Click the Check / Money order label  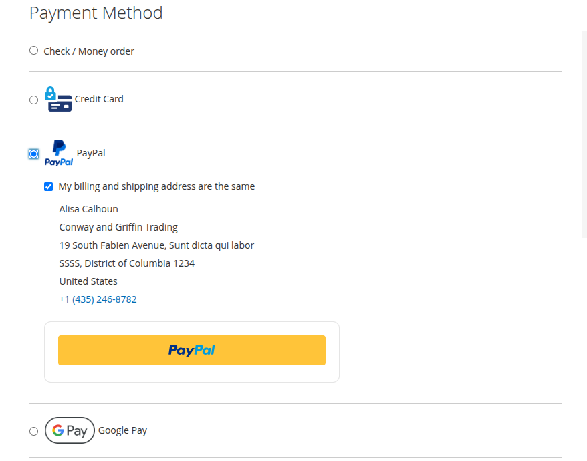coord(89,51)
